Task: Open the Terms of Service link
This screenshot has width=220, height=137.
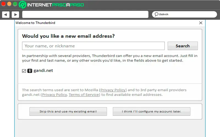Action: coord(84,95)
